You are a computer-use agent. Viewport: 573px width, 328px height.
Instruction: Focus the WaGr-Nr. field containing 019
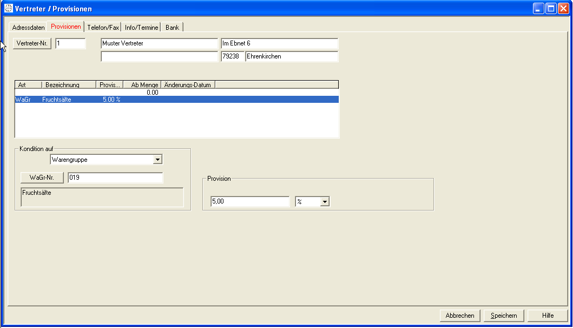click(x=115, y=178)
